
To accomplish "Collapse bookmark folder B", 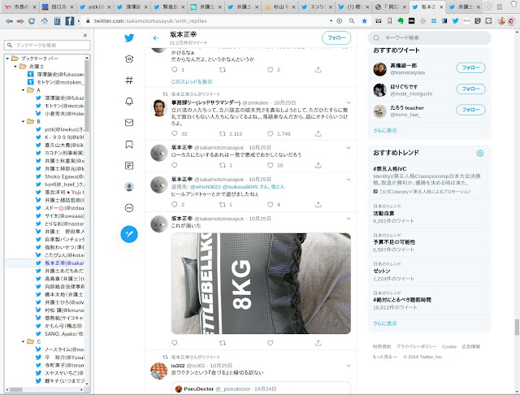I will (24, 121).
